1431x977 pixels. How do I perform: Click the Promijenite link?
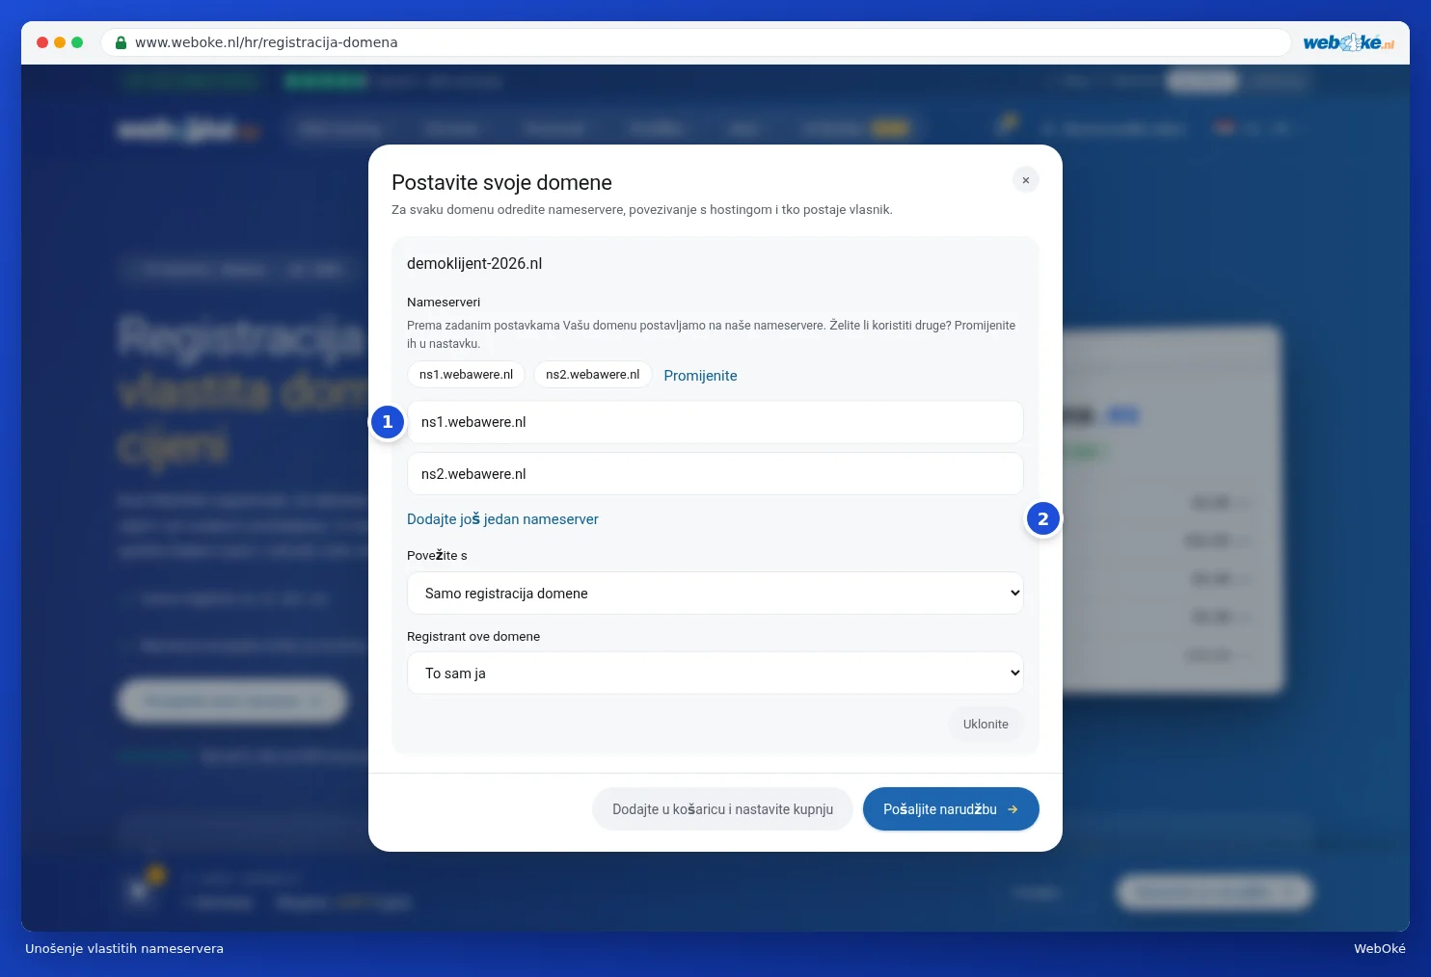pyautogui.click(x=700, y=376)
